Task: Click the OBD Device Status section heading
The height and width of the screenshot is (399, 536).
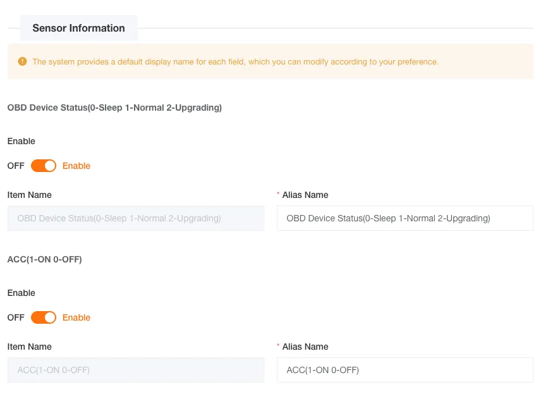Action: [114, 107]
